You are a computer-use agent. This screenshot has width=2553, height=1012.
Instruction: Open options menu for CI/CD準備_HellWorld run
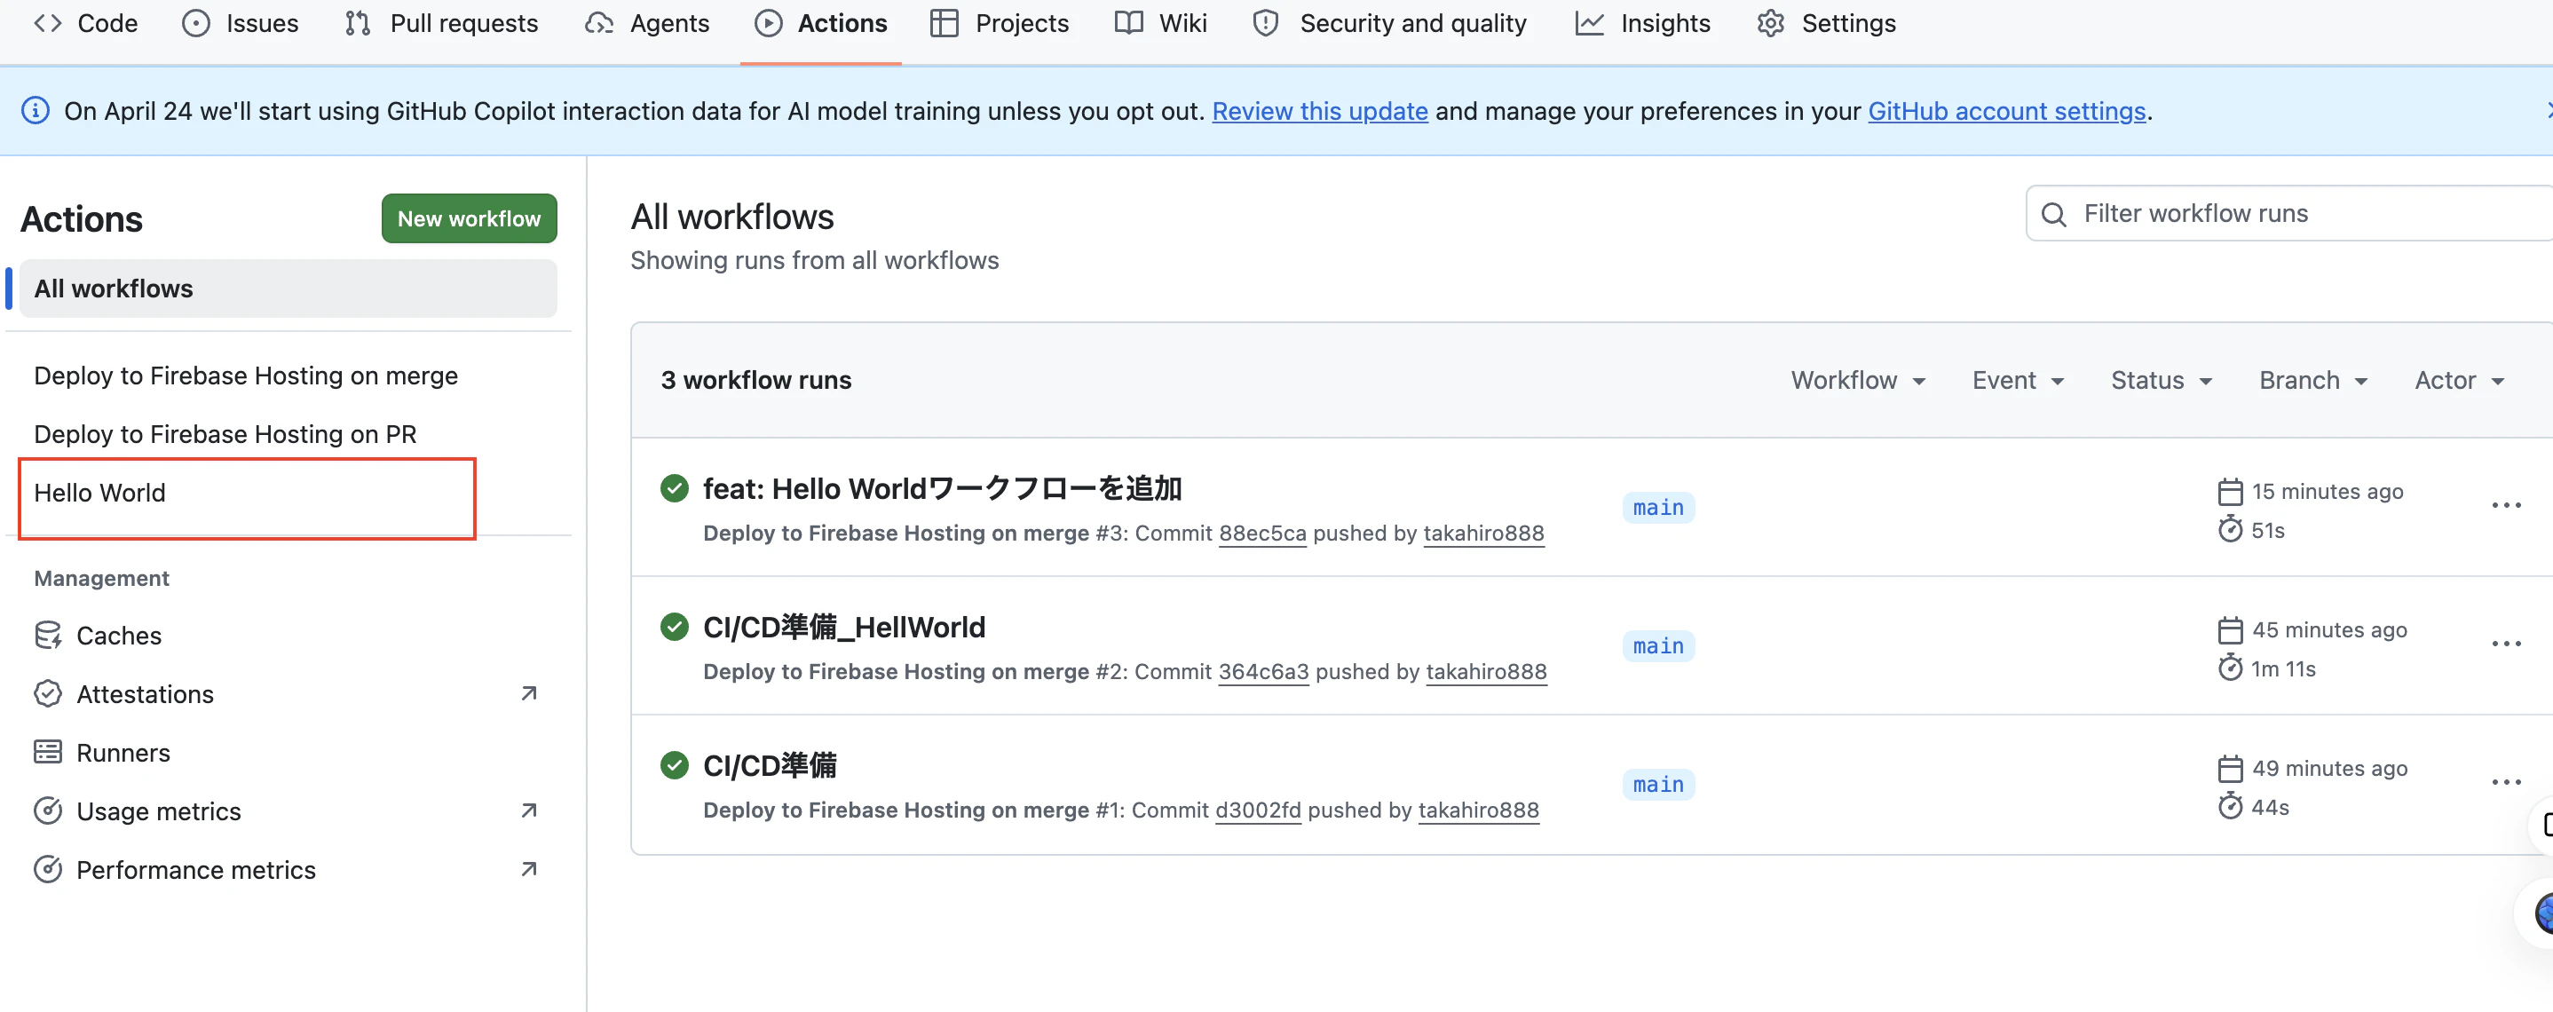click(x=2505, y=644)
